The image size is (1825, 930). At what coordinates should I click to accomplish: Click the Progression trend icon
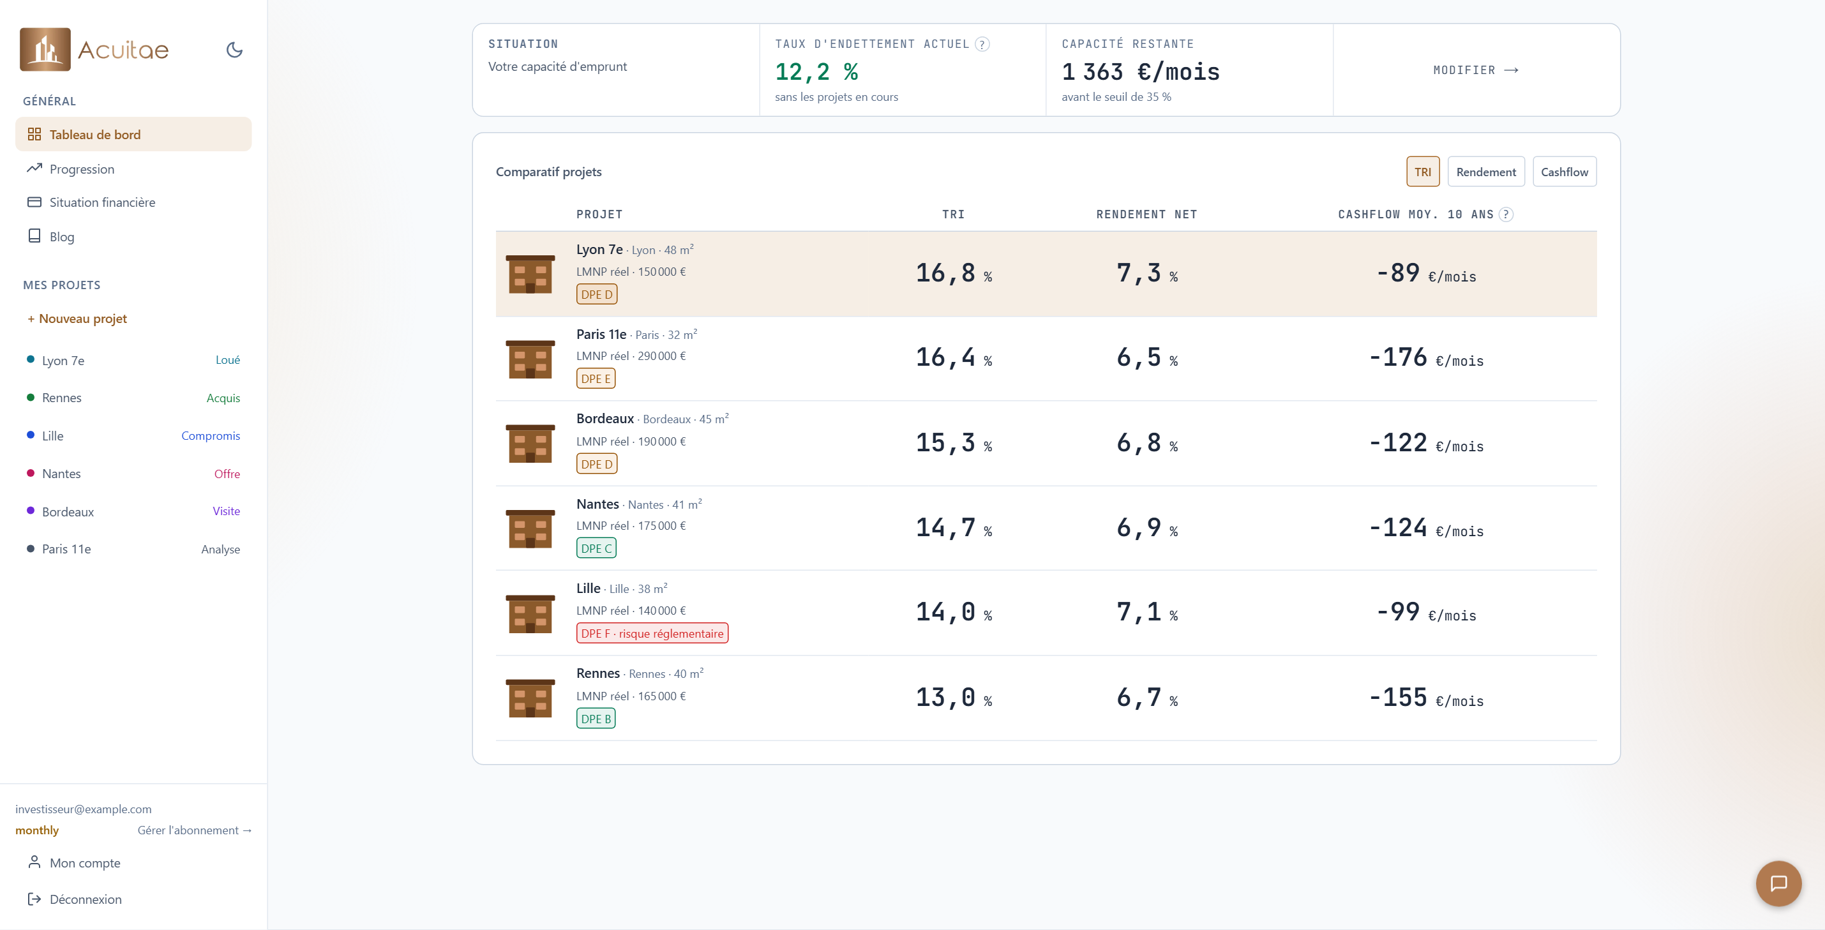[34, 169]
